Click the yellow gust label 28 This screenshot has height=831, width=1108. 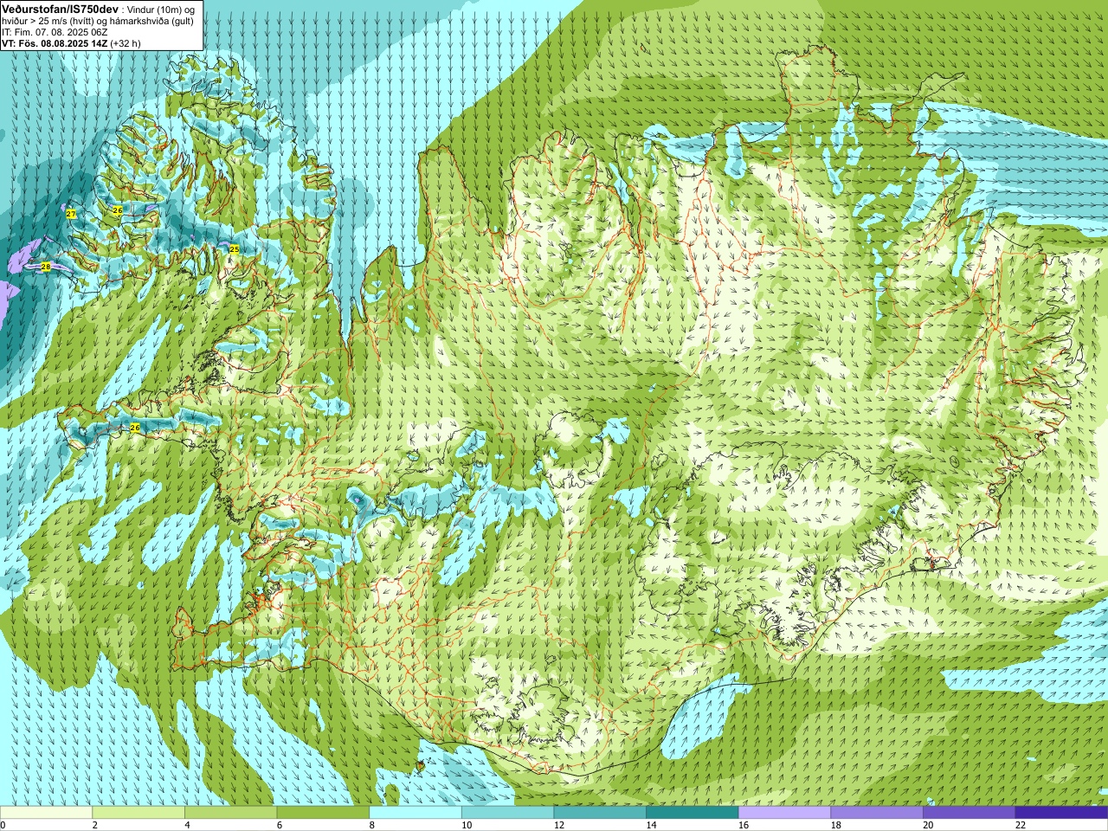coord(46,267)
